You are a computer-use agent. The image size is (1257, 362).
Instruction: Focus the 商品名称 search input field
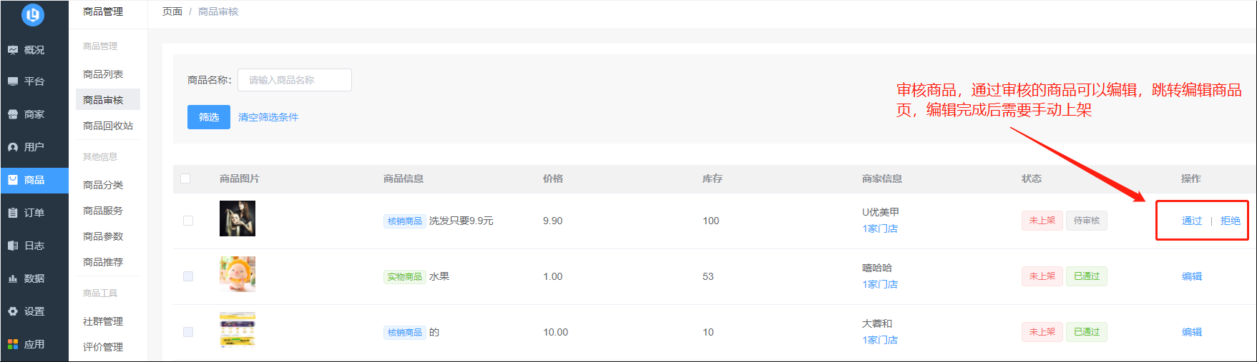point(295,80)
